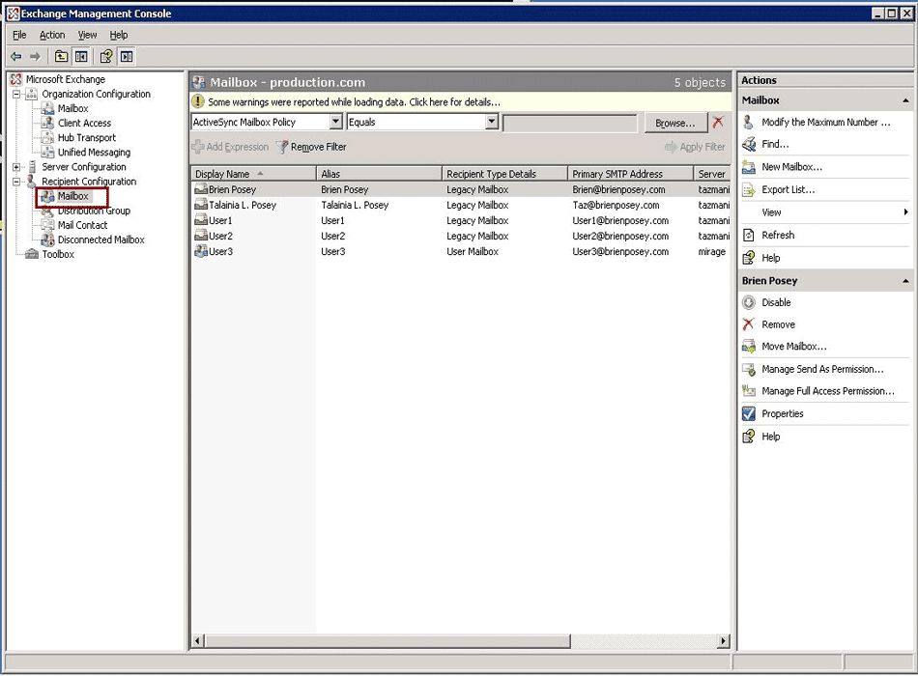The image size is (918, 676).
Task: Click the Alias column header
Action: coord(380,174)
